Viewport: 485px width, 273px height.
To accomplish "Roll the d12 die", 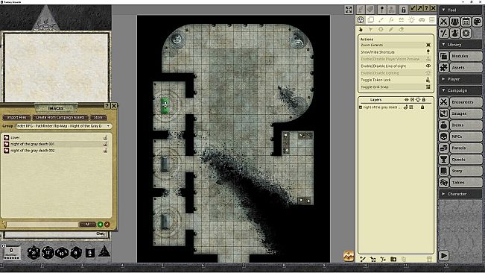I will coord(48,253).
